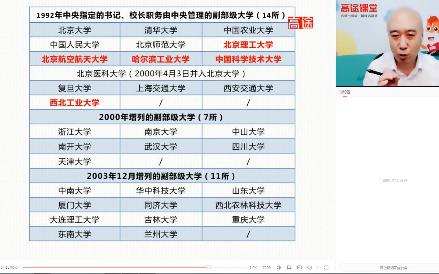Click the 大连理工大学 cell
This screenshot has height=274, width=439.
[x=75, y=219]
